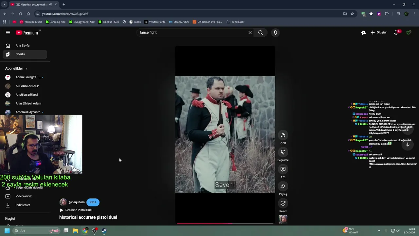Start voice search with microphone
The height and width of the screenshot is (236, 419).
tap(275, 32)
